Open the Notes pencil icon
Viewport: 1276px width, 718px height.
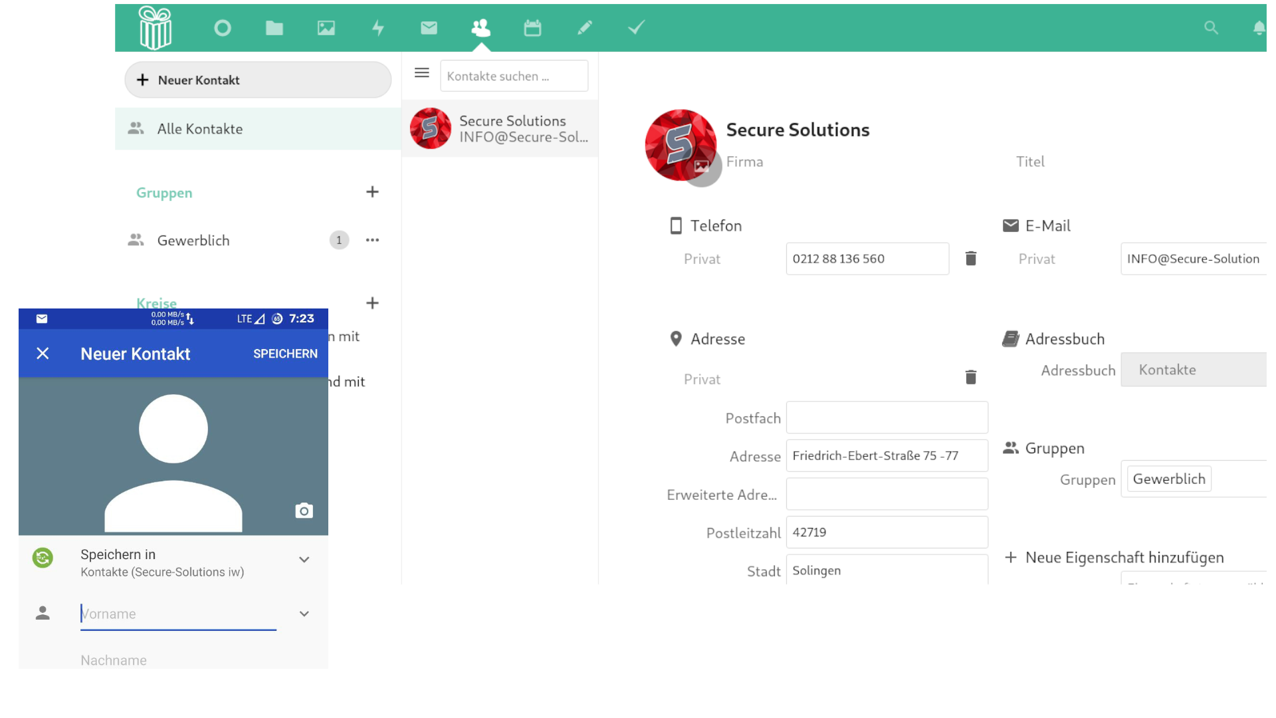click(584, 28)
